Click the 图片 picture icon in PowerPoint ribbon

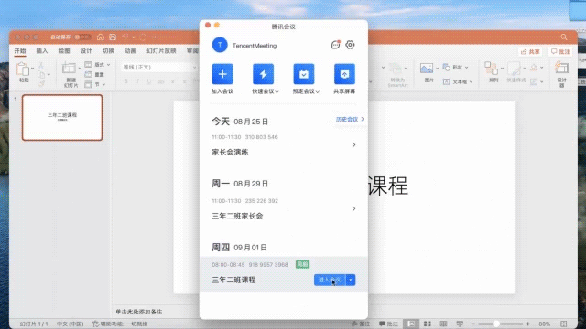(427, 68)
